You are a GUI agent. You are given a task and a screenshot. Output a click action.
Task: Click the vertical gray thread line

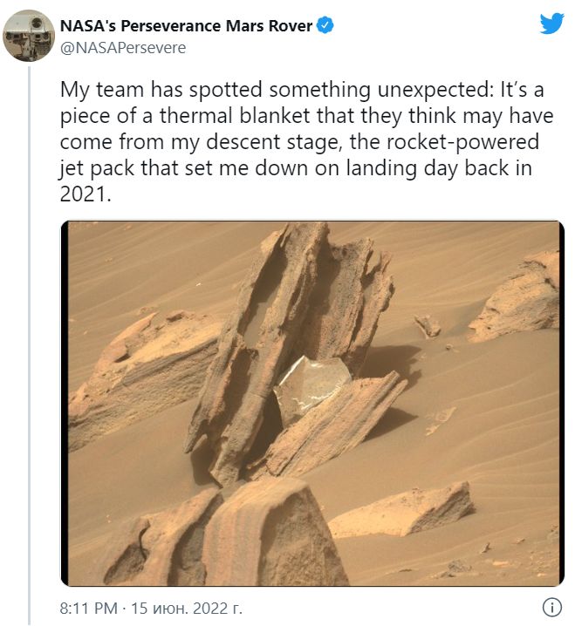tap(29, 345)
